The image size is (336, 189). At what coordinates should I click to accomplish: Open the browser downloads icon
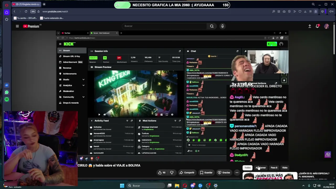click(x=305, y=12)
